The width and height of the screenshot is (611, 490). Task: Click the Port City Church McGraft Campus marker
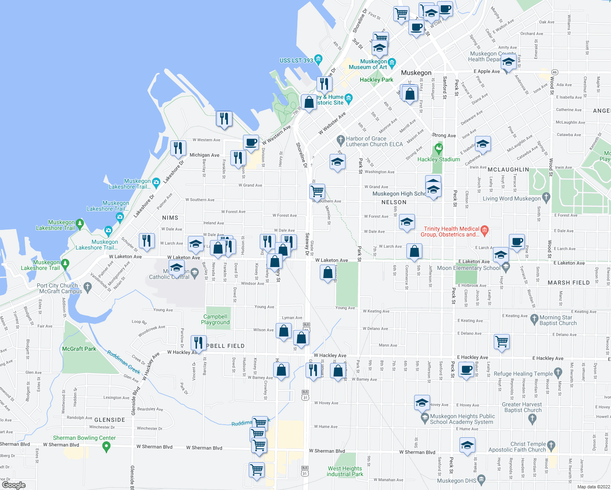tap(87, 287)
